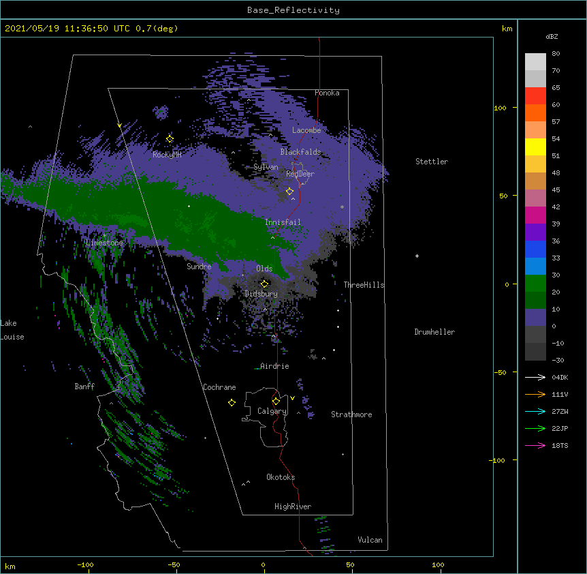Click the 18TS legend label

560,445
